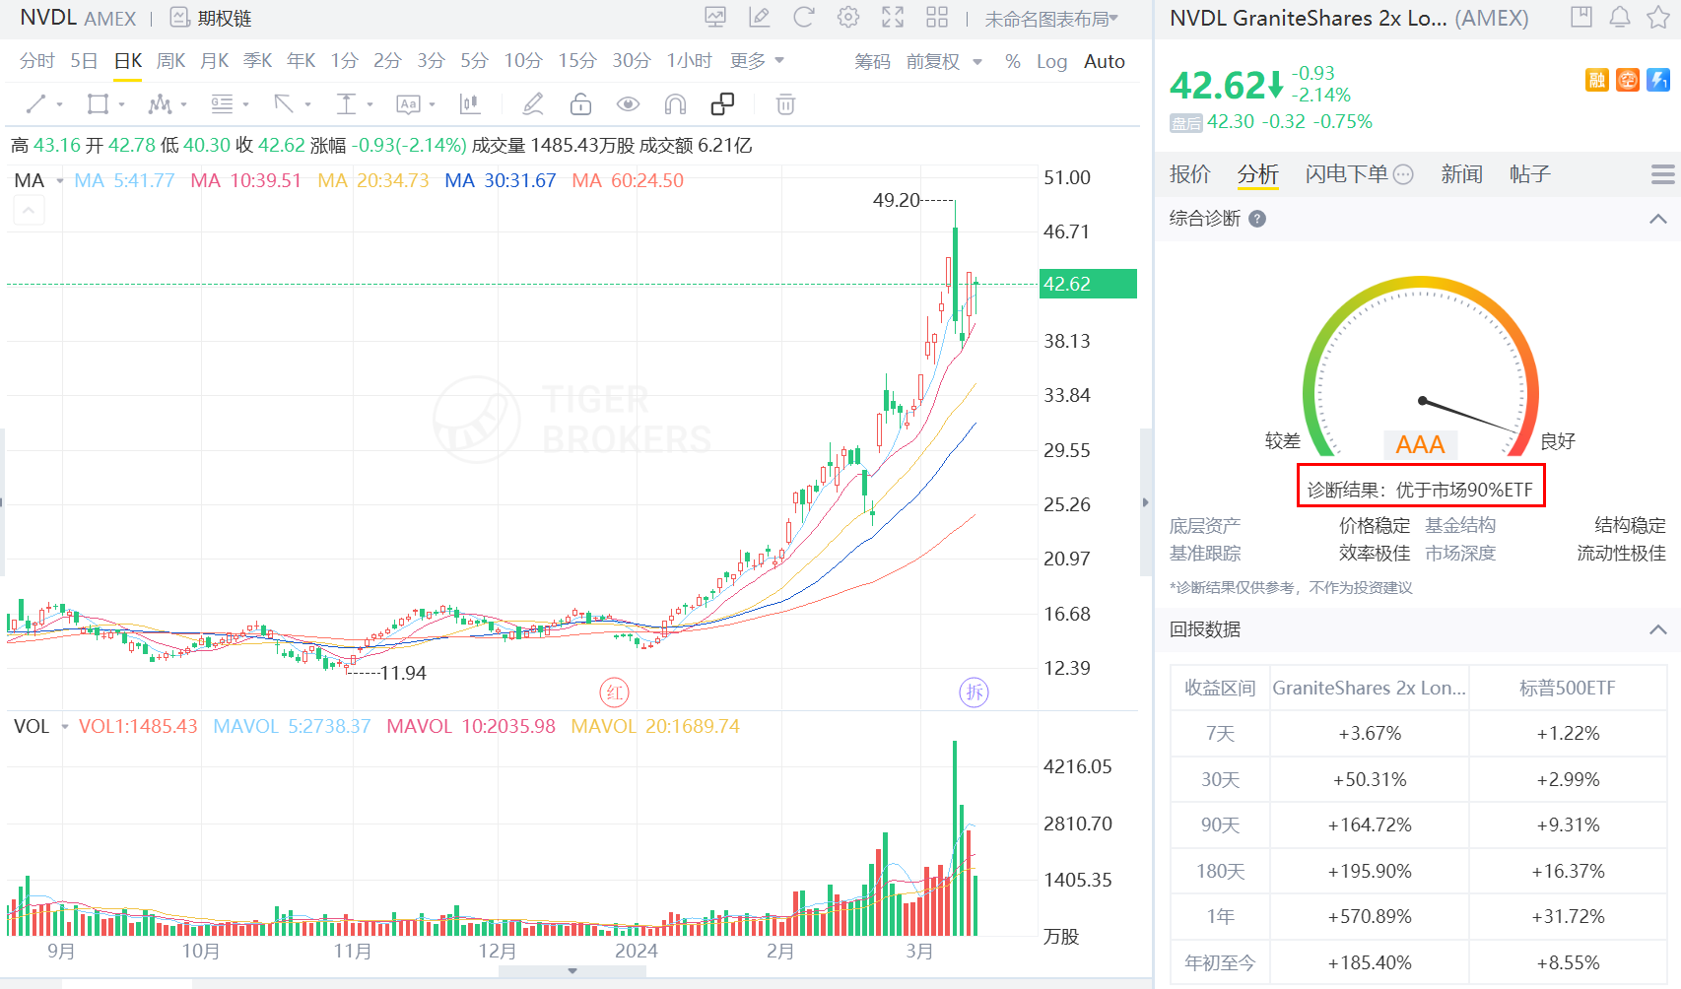The height and width of the screenshot is (989, 1681).
Task: Collapse the right panel via splitter arrow
Action: pos(1145,502)
